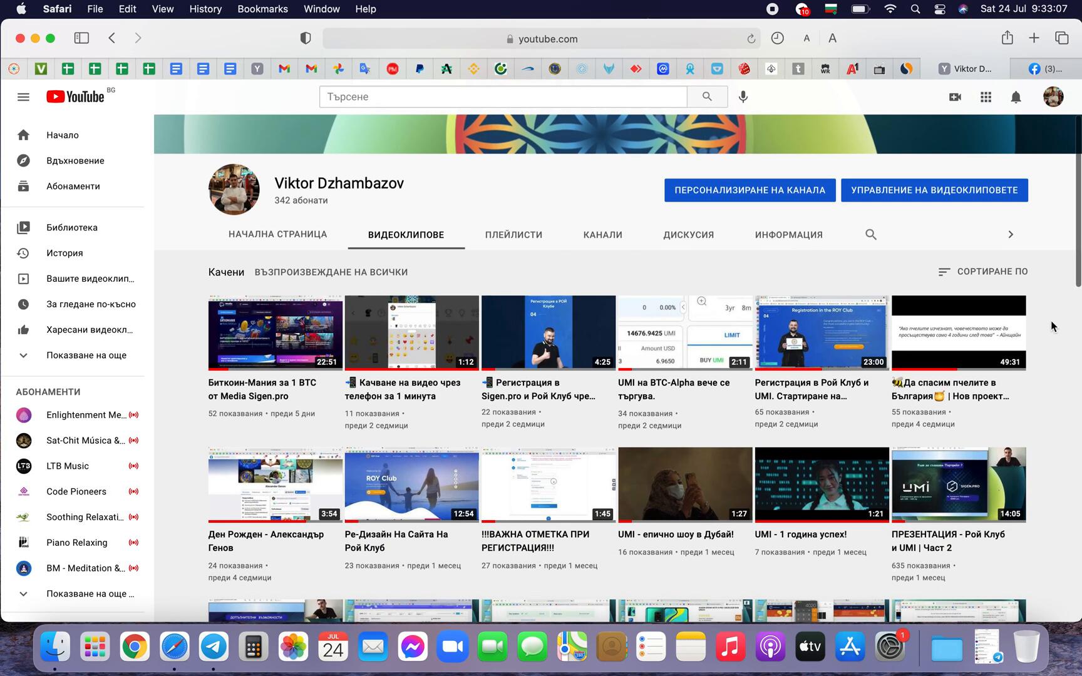The width and height of the screenshot is (1082, 676).
Task: Expand more subscriptions at bottom of list
Action: tap(90, 593)
